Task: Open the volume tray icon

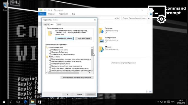Action: tap(165, 102)
